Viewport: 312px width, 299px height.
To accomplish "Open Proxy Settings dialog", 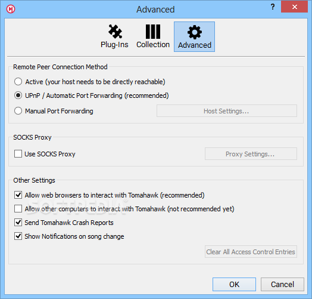I will 251,154.
